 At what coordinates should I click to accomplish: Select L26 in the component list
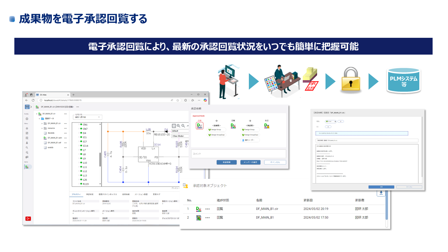click(85, 180)
